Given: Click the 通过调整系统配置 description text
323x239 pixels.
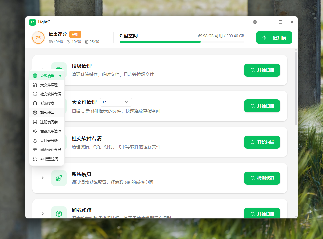Looking at the screenshot, I should coord(112,183).
